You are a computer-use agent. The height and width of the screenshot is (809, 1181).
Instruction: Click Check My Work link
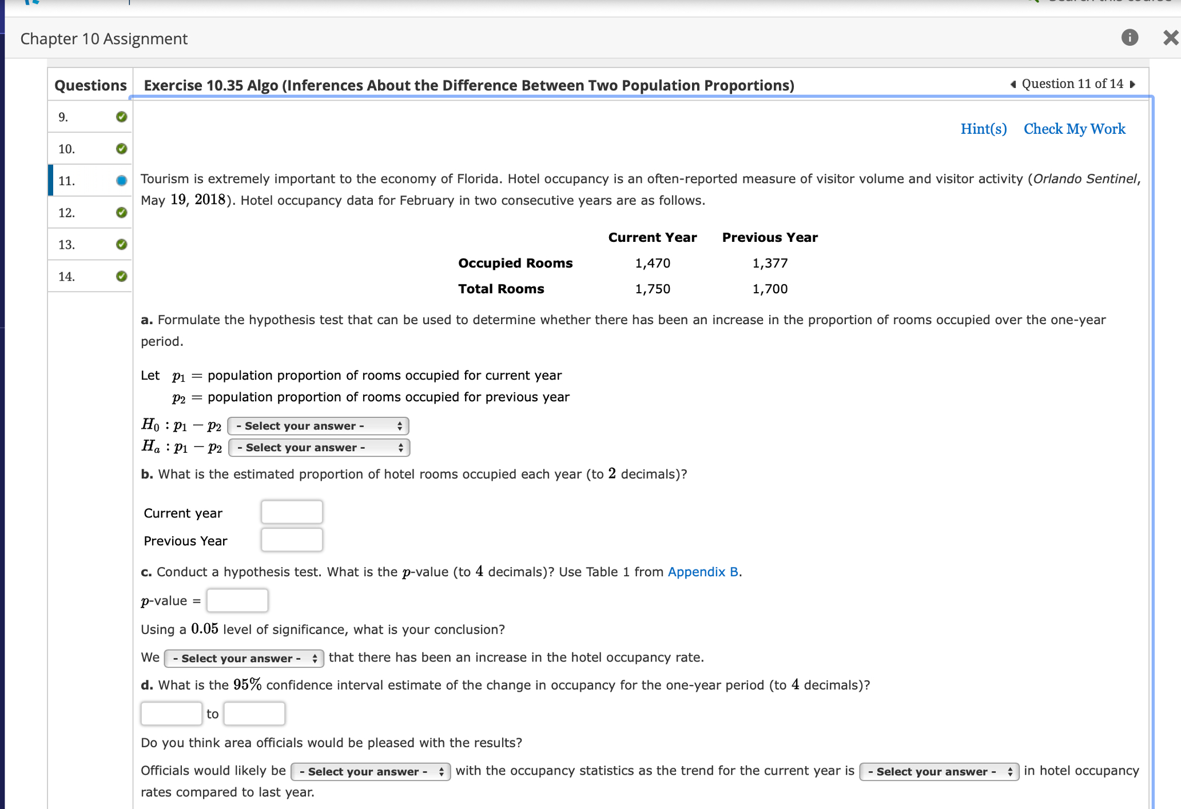click(x=1074, y=129)
